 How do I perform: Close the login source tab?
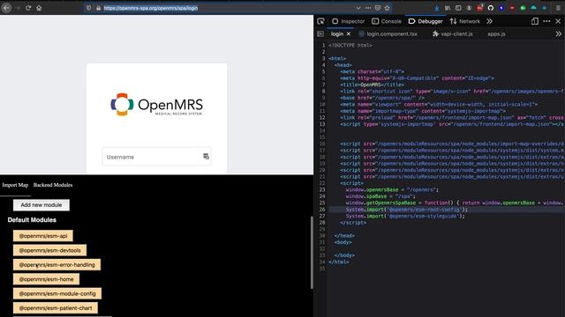(x=349, y=33)
